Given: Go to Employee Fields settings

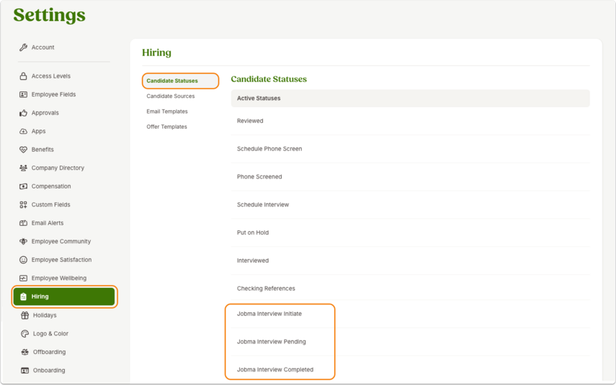Looking at the screenshot, I should (x=53, y=94).
